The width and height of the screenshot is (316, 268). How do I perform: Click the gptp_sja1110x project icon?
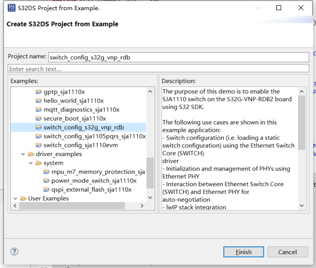[x=39, y=92]
